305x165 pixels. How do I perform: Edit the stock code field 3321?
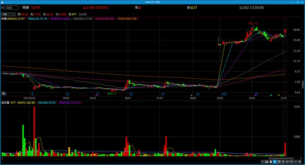(x=11, y=8)
